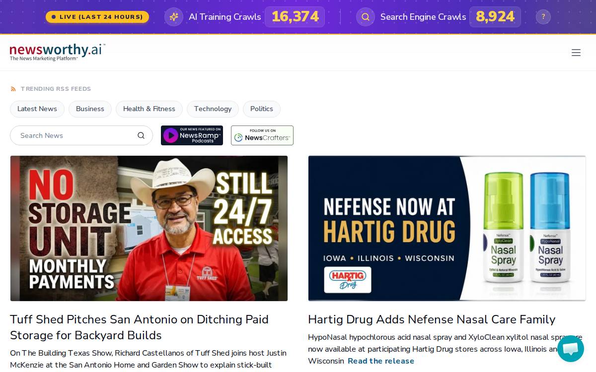596x372 pixels.
Task: Click the RSS feed icon
Action: [13, 89]
